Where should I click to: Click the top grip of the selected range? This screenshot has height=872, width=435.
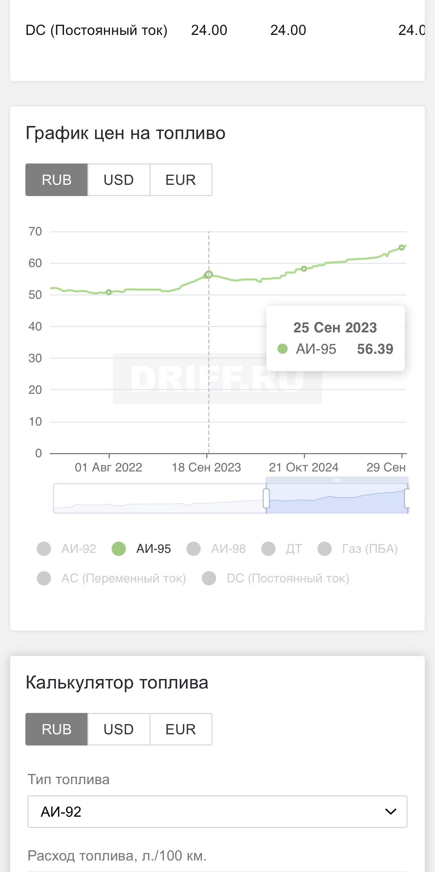pos(337,480)
